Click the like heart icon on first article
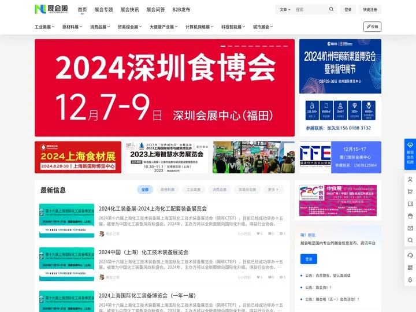The width and height of the screenshot is (416, 312). 258,234
